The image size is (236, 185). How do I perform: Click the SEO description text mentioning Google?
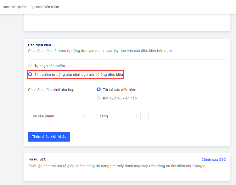pyautogui.click(x=117, y=166)
